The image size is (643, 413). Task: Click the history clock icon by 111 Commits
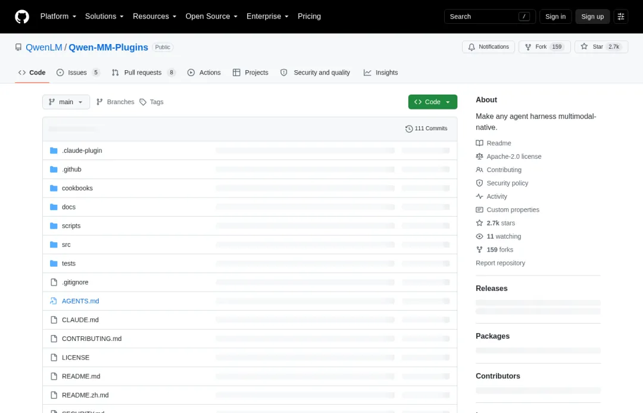[x=409, y=129]
